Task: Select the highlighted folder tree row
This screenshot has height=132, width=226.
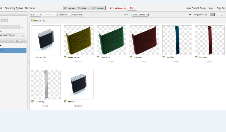Action: 13,50
